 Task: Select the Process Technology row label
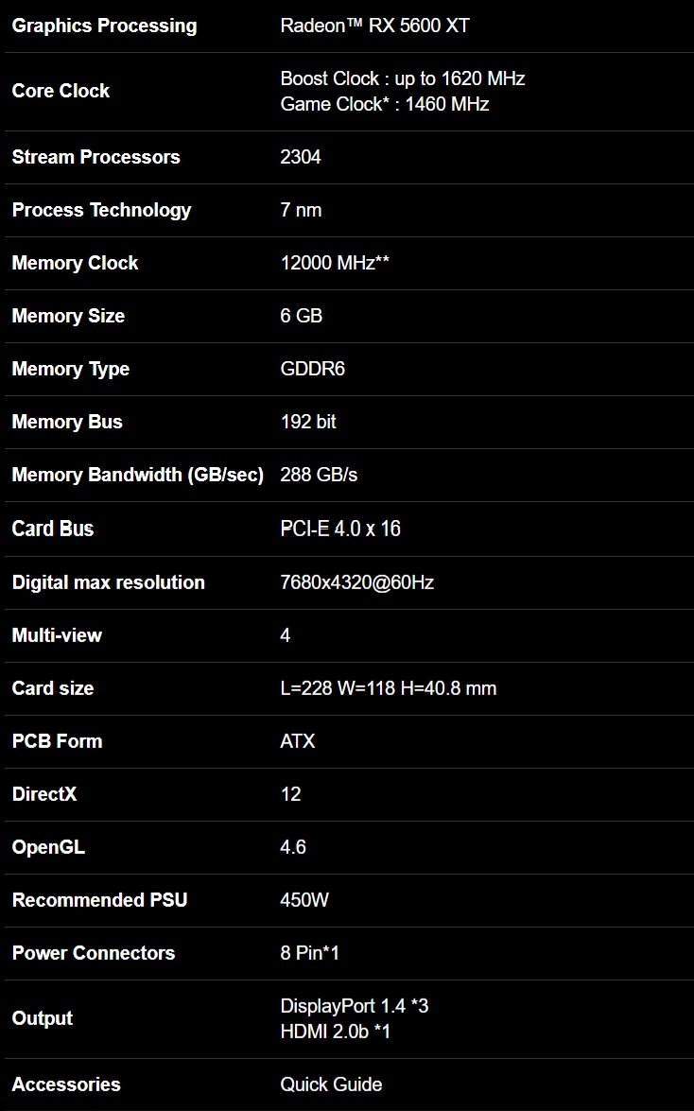(x=101, y=211)
